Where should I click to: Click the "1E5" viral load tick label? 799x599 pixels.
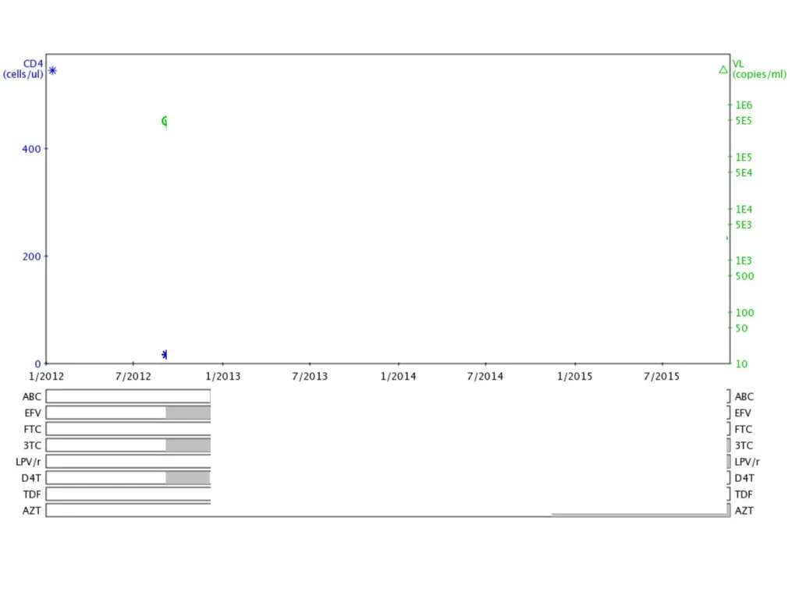744,158
